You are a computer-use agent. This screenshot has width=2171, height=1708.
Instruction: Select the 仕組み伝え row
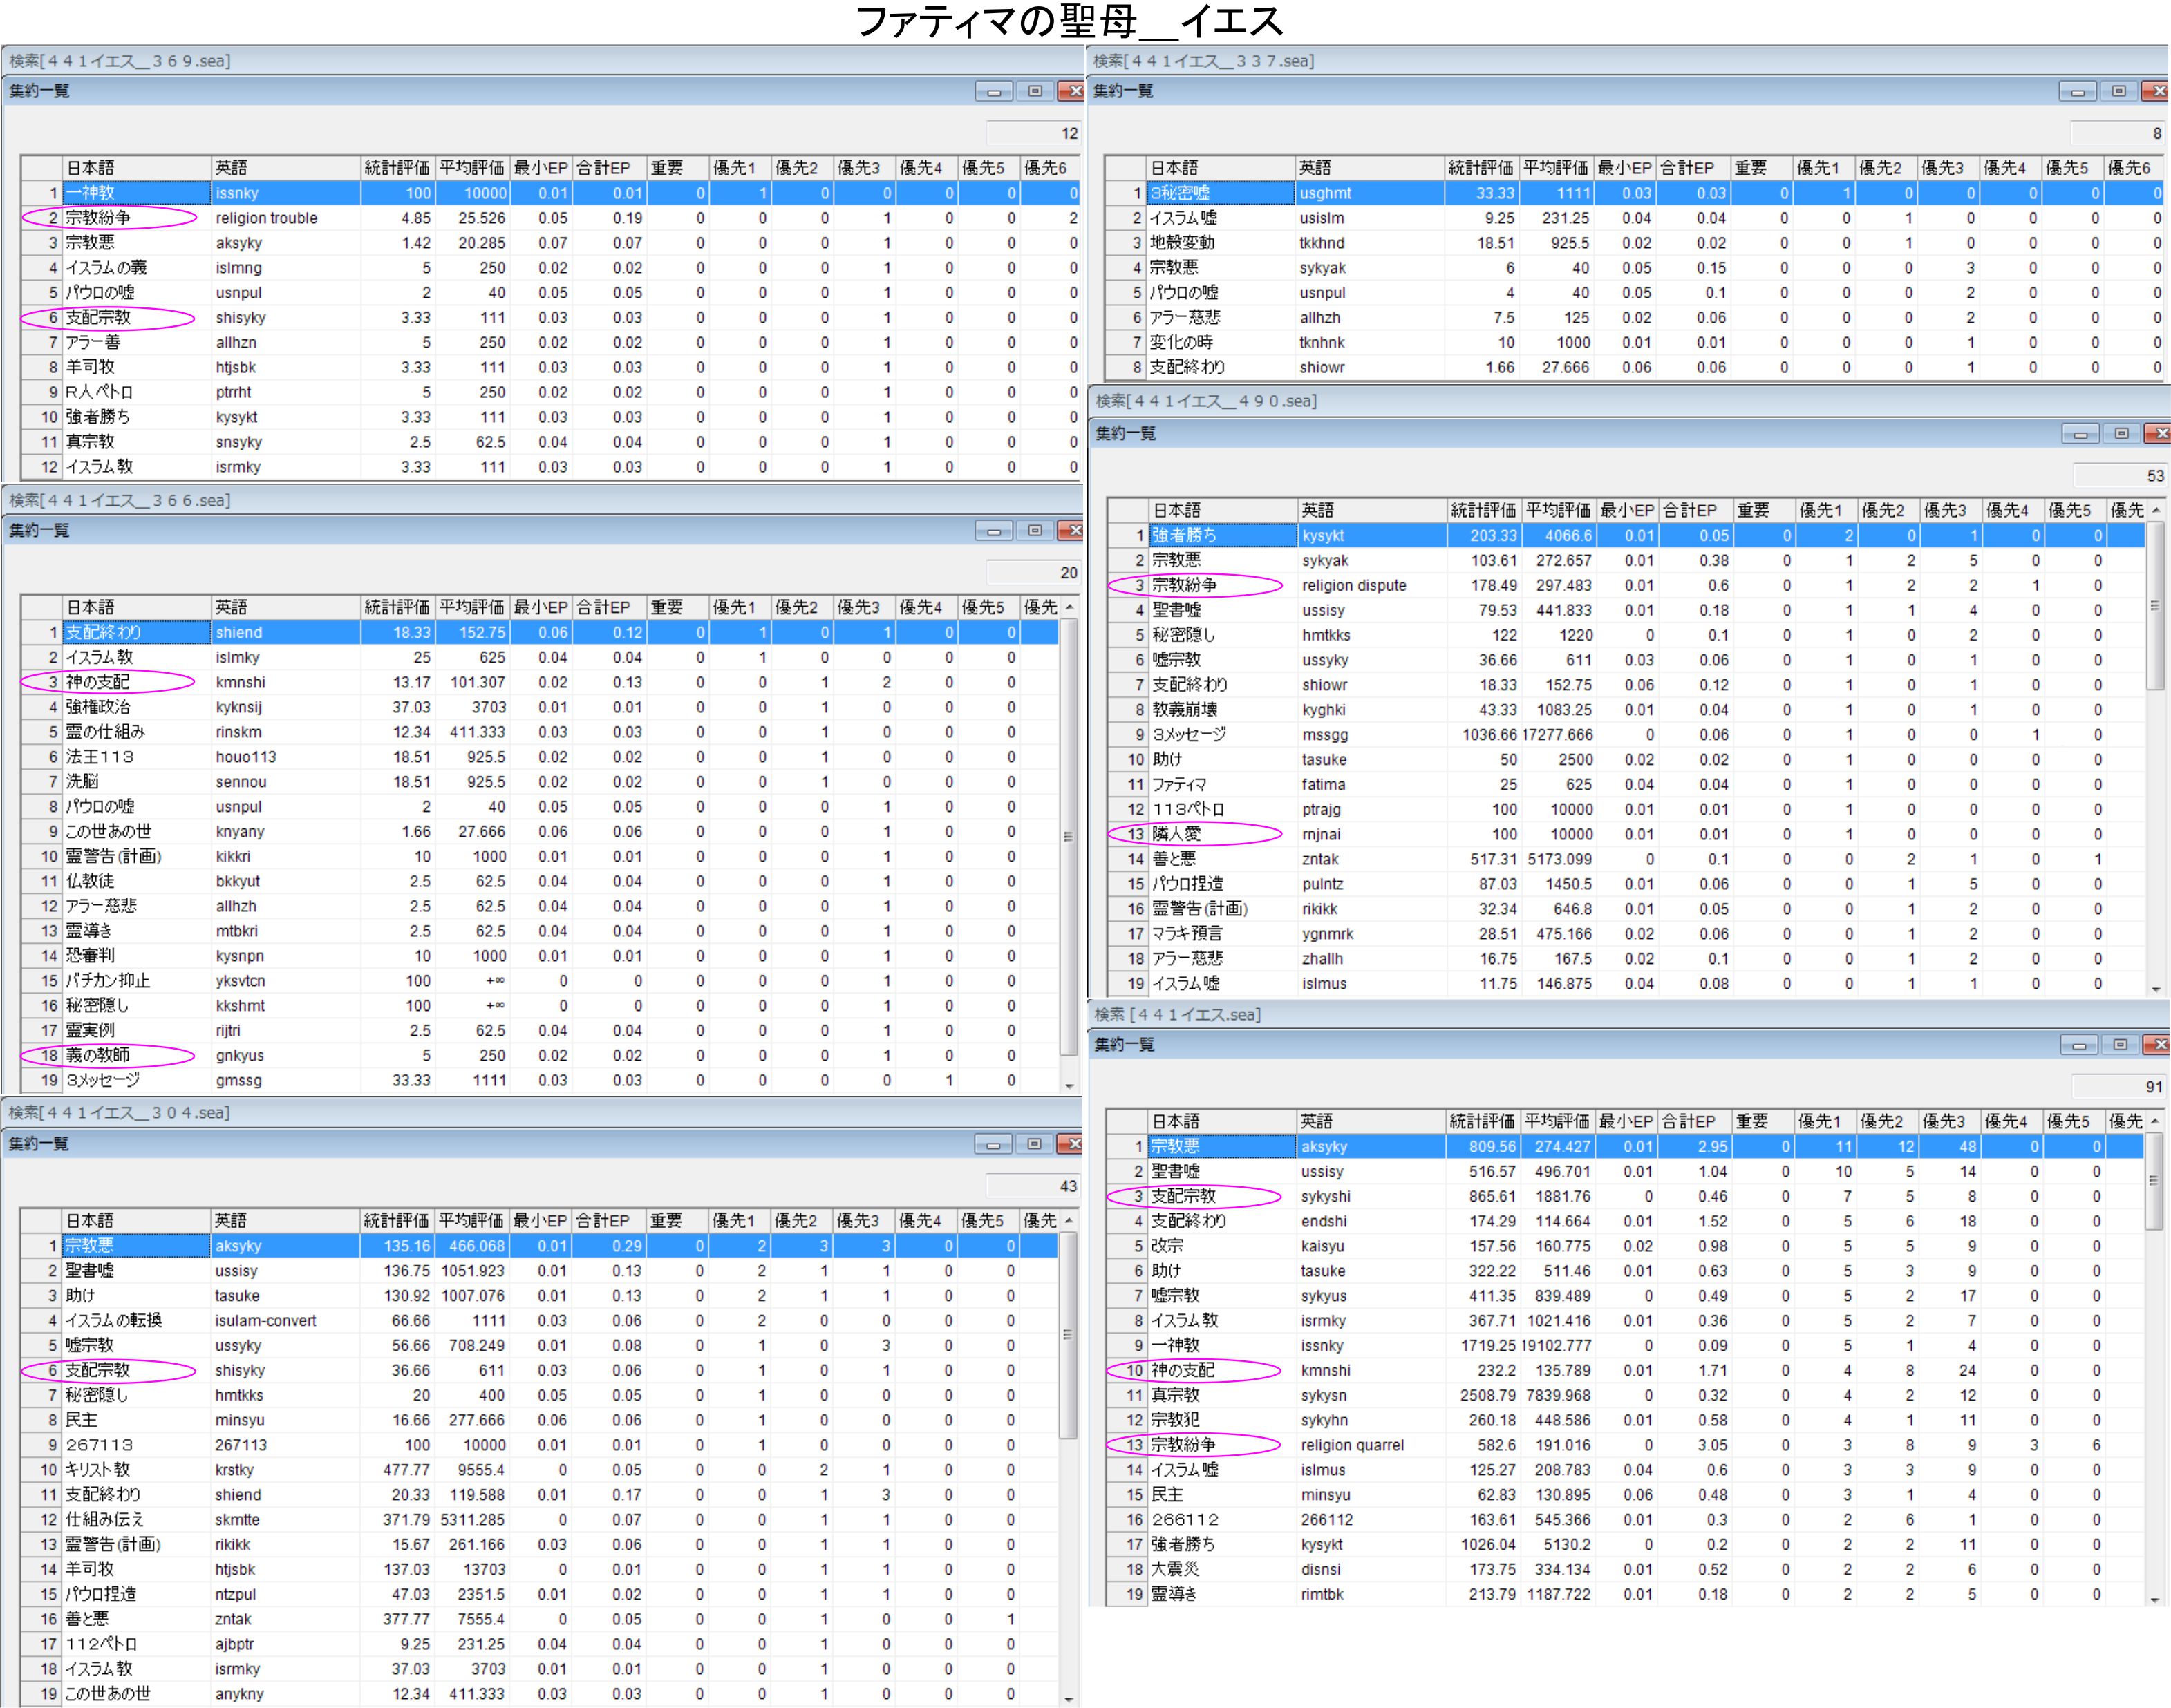[x=541, y=1520]
